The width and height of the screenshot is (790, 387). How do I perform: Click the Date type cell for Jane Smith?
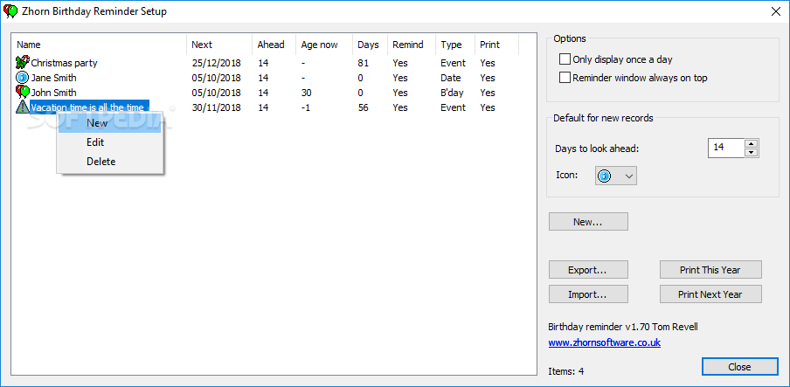coord(450,78)
